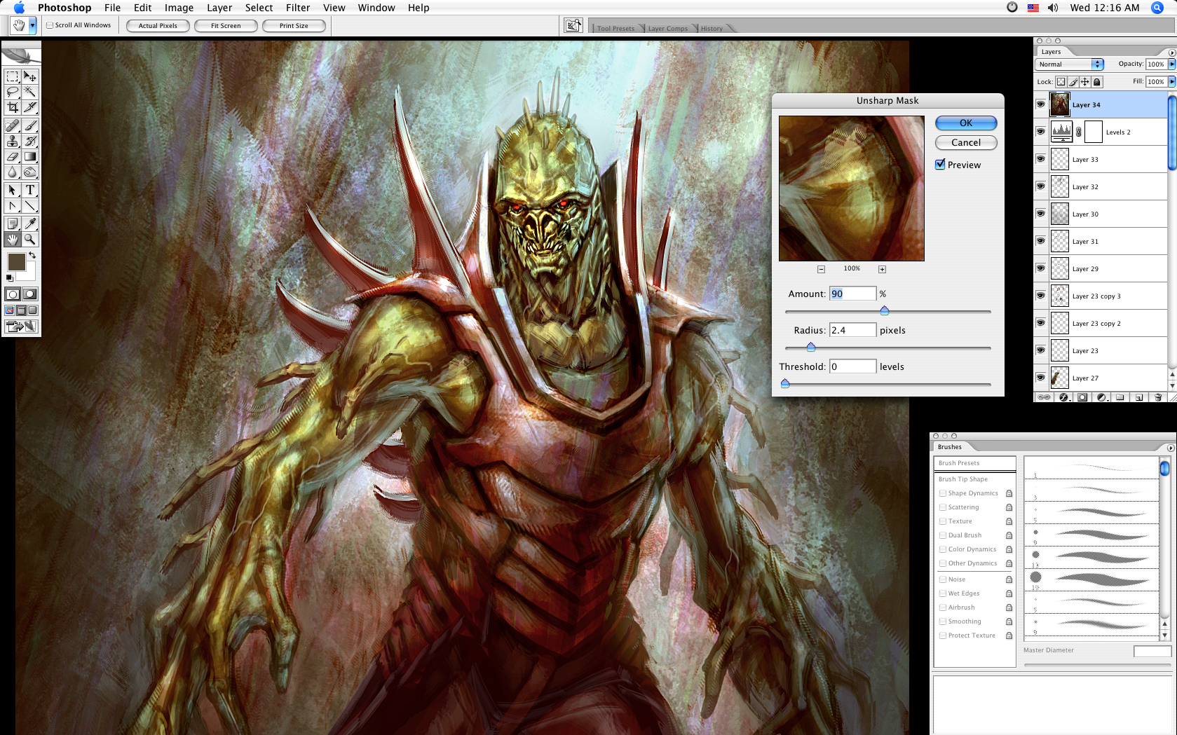Viewport: 1177px width, 735px height.
Task: Open the Brushes palette options menu
Action: 1171,448
